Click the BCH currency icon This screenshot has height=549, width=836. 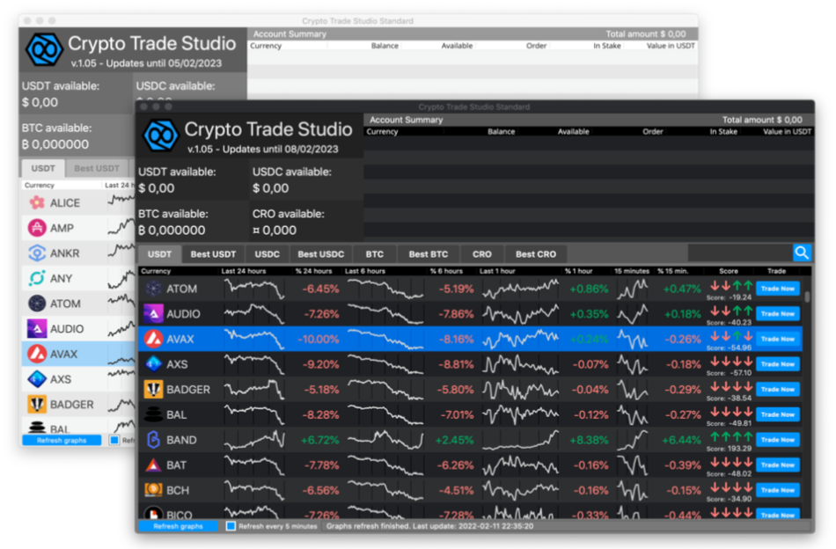151,490
